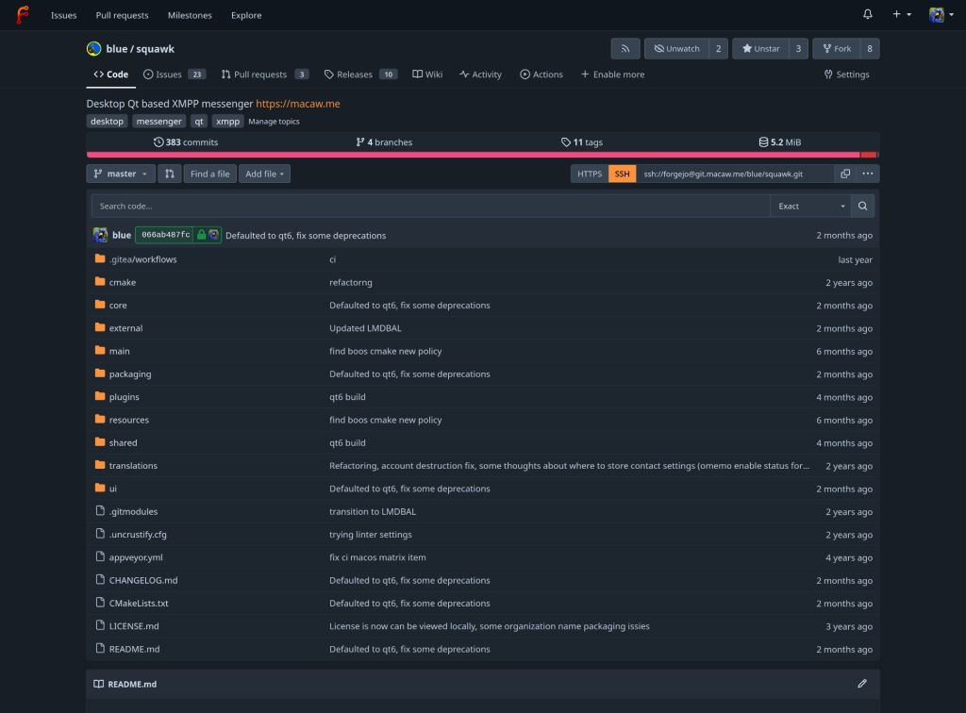The height and width of the screenshot is (713, 966).
Task: Click inside the Search code field
Action: point(425,206)
